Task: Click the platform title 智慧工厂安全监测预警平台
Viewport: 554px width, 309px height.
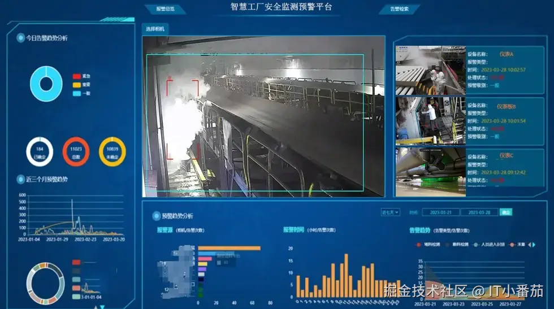Action: 282,7
